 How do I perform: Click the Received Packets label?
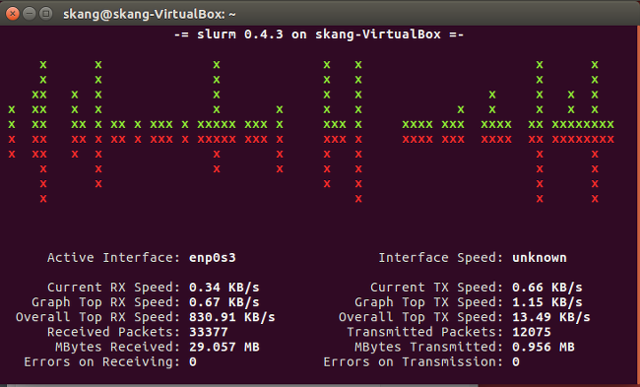coord(114,332)
